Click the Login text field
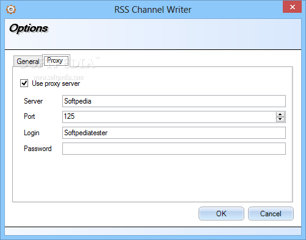306x240 pixels. click(x=174, y=133)
